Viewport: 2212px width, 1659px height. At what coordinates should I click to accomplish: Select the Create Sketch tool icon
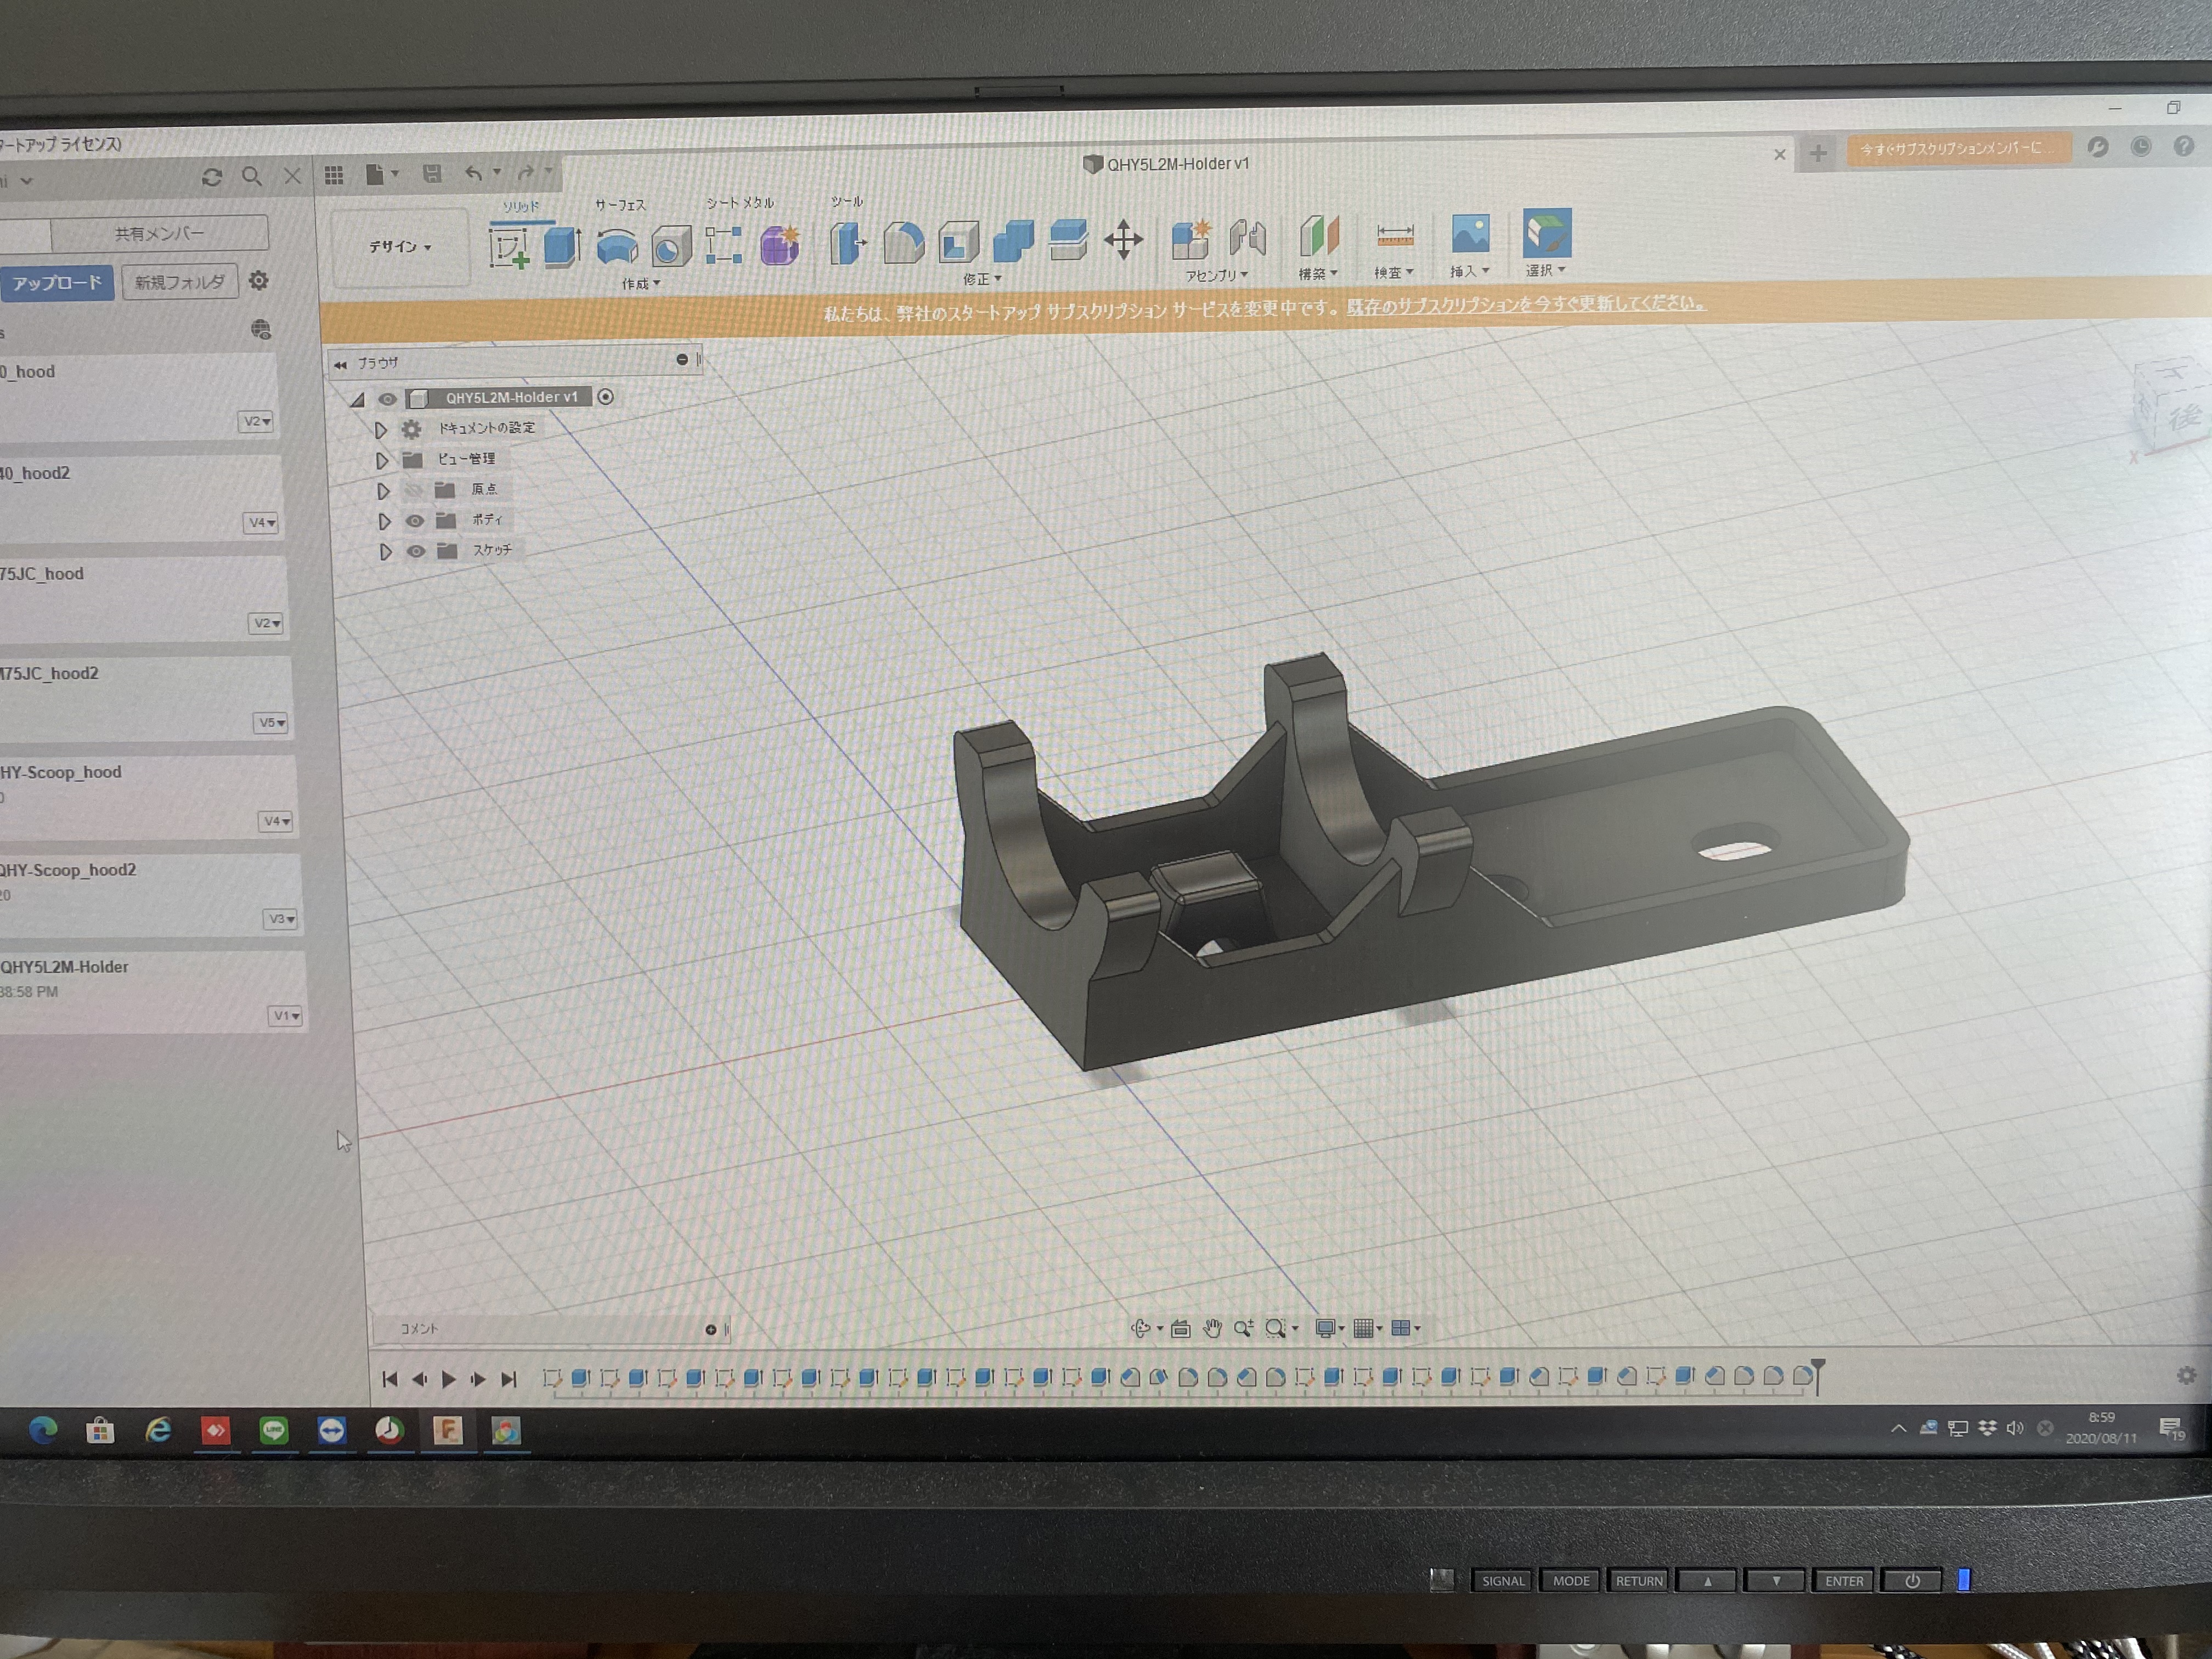(x=509, y=247)
